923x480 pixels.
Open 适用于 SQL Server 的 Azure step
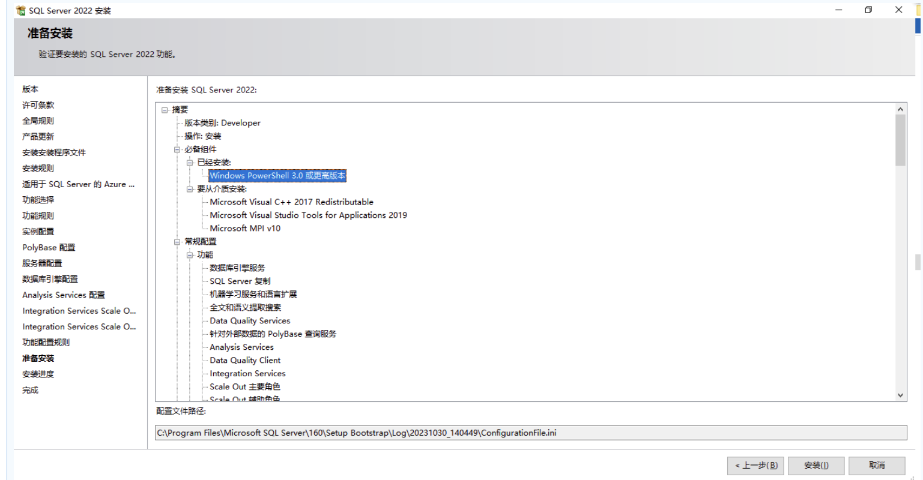click(79, 184)
